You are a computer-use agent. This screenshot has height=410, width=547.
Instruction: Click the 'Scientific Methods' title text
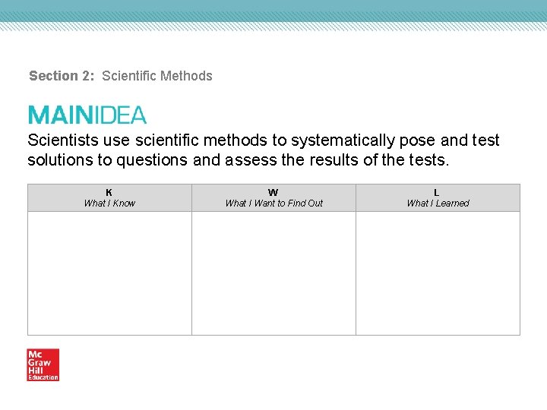coord(157,76)
